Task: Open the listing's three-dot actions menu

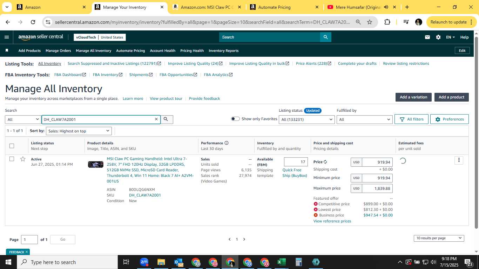Action: [x=459, y=160]
